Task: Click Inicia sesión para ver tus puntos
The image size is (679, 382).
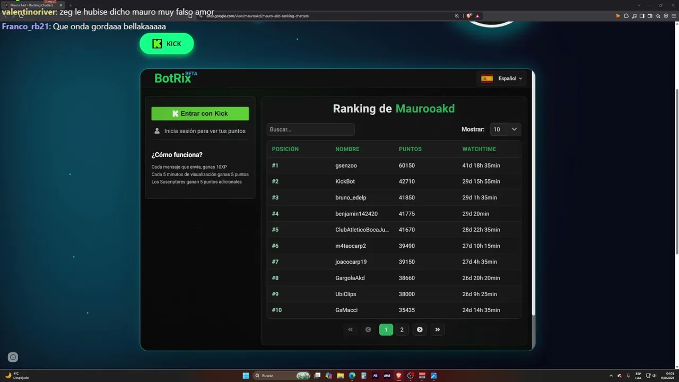Action: click(x=205, y=131)
